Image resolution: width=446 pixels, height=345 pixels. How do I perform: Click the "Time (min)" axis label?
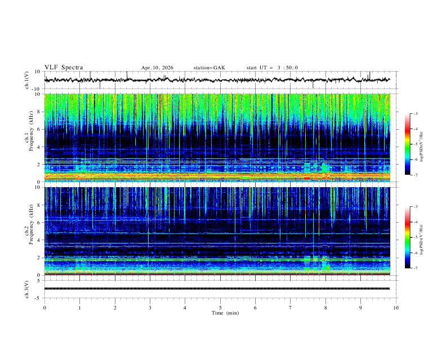225,313
